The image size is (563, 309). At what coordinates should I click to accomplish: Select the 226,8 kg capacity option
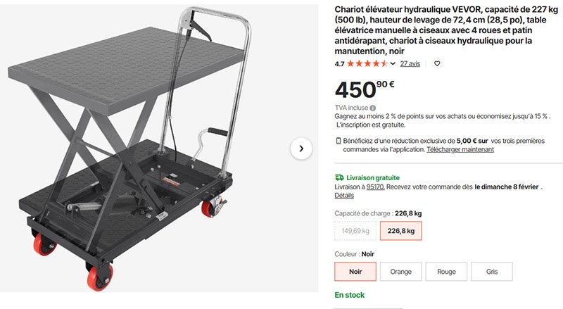click(400, 231)
